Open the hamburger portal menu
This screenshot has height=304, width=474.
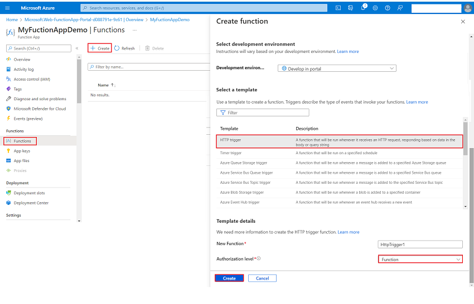8,8
